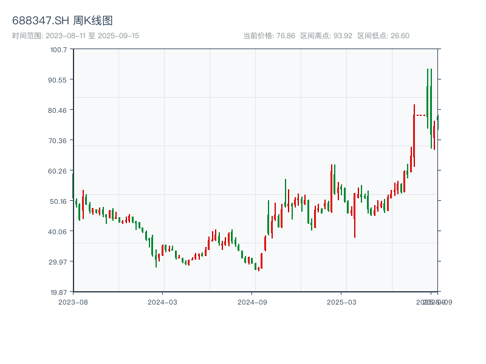Click the 40.06 y-axis tick label
The width and height of the screenshot is (486, 364).
pos(58,231)
